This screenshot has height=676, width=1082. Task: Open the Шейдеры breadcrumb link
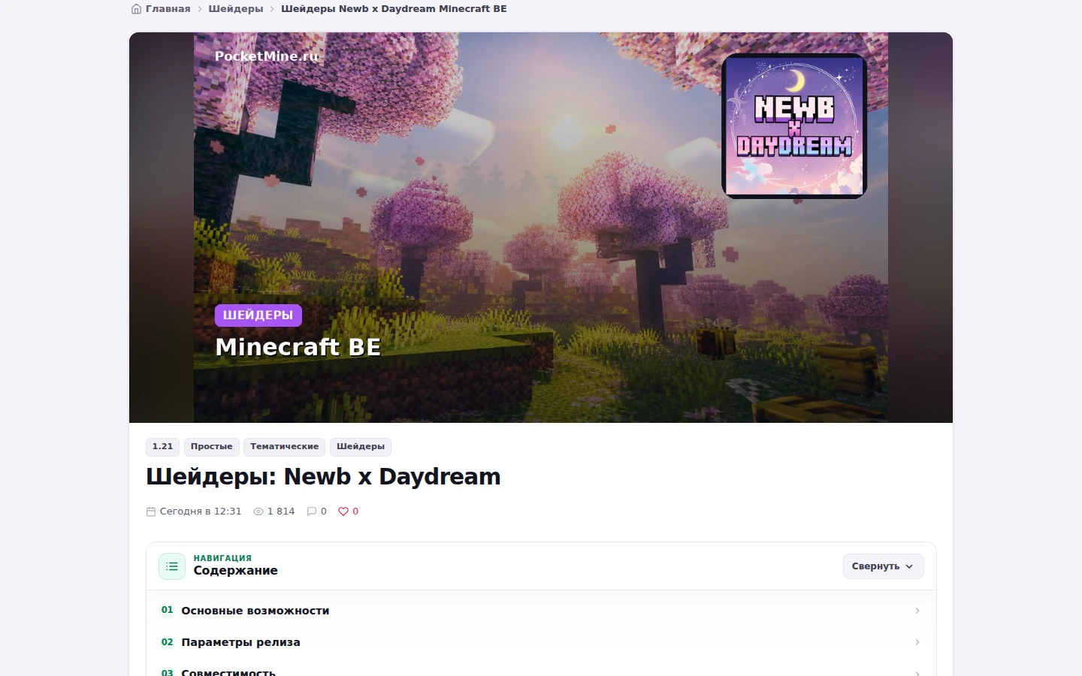pyautogui.click(x=236, y=9)
